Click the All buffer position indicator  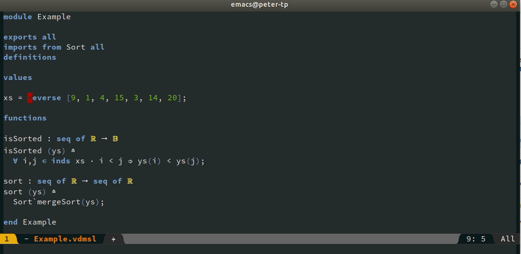point(507,239)
